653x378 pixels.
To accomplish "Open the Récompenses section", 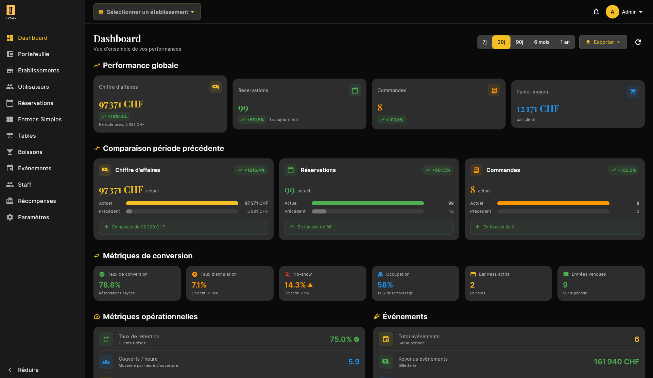I will click(37, 201).
